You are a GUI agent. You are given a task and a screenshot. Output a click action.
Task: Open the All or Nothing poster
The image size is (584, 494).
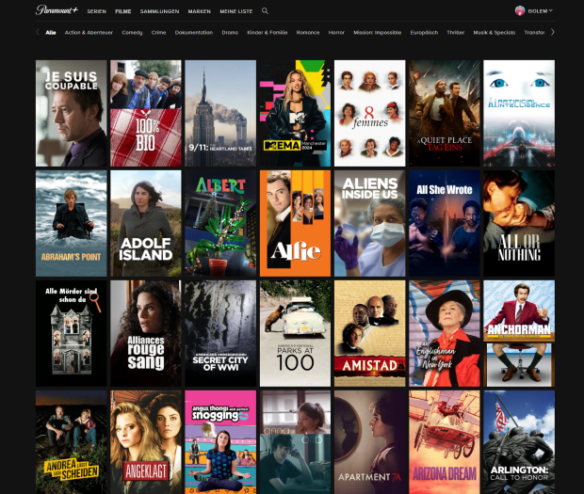coord(519,223)
